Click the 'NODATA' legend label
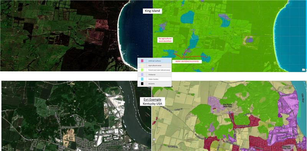The width and height of the screenshot is (307, 151). point(152,84)
